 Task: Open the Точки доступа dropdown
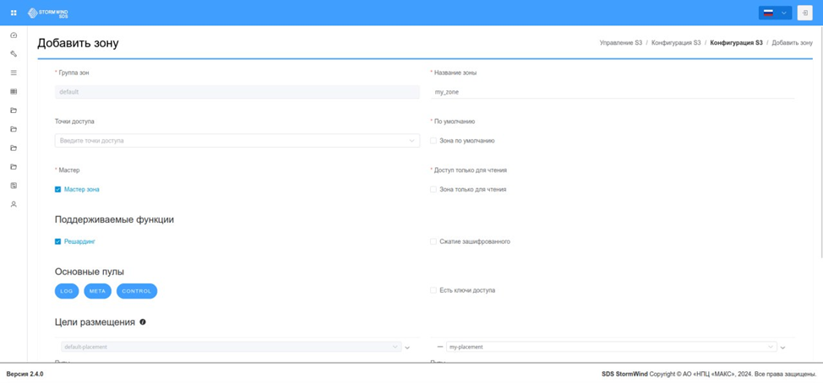[237, 140]
